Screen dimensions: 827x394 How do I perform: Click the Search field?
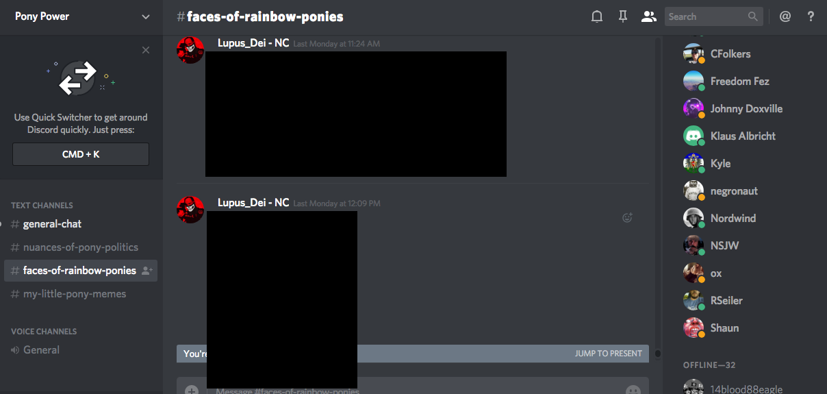[713, 16]
